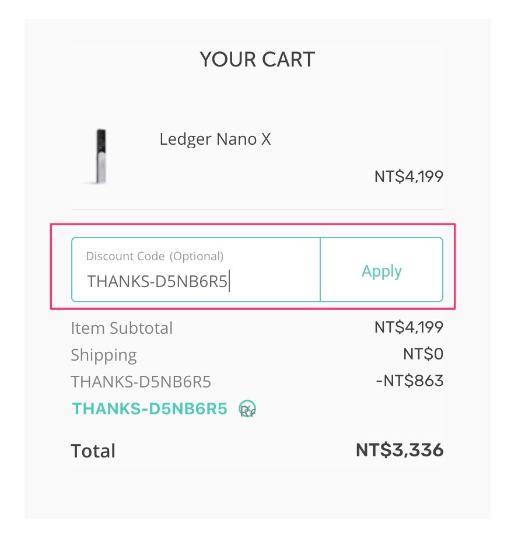Remove the applied THANKS-D5NB6R5 code icon
This screenshot has height=538, width=525.
[248, 409]
